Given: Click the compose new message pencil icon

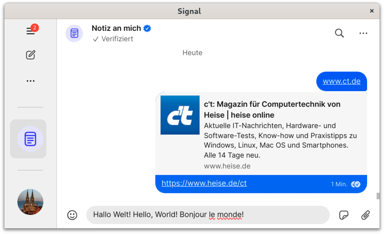Looking at the screenshot, I should (30, 55).
